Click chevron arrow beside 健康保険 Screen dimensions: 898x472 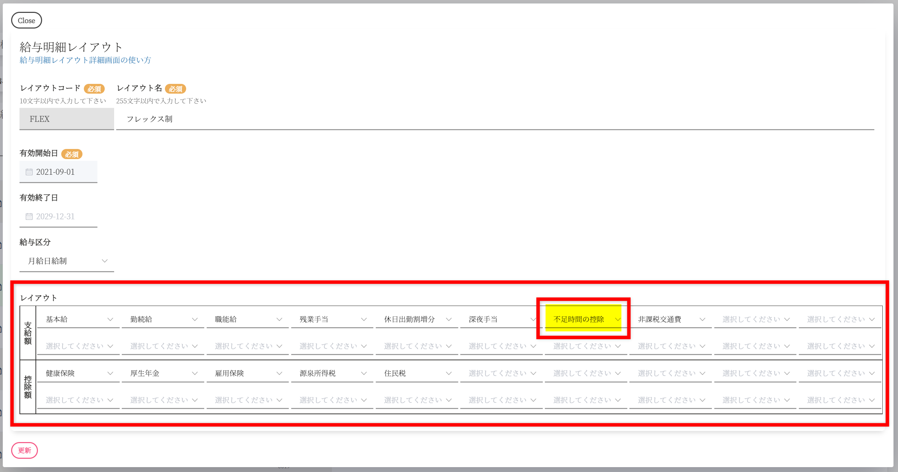point(110,373)
